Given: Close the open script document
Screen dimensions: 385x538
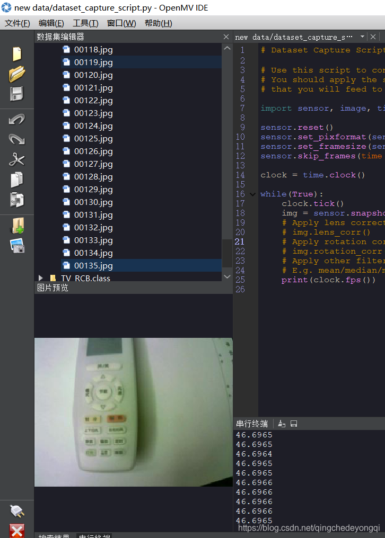Looking at the screenshot, I should coord(373,37).
